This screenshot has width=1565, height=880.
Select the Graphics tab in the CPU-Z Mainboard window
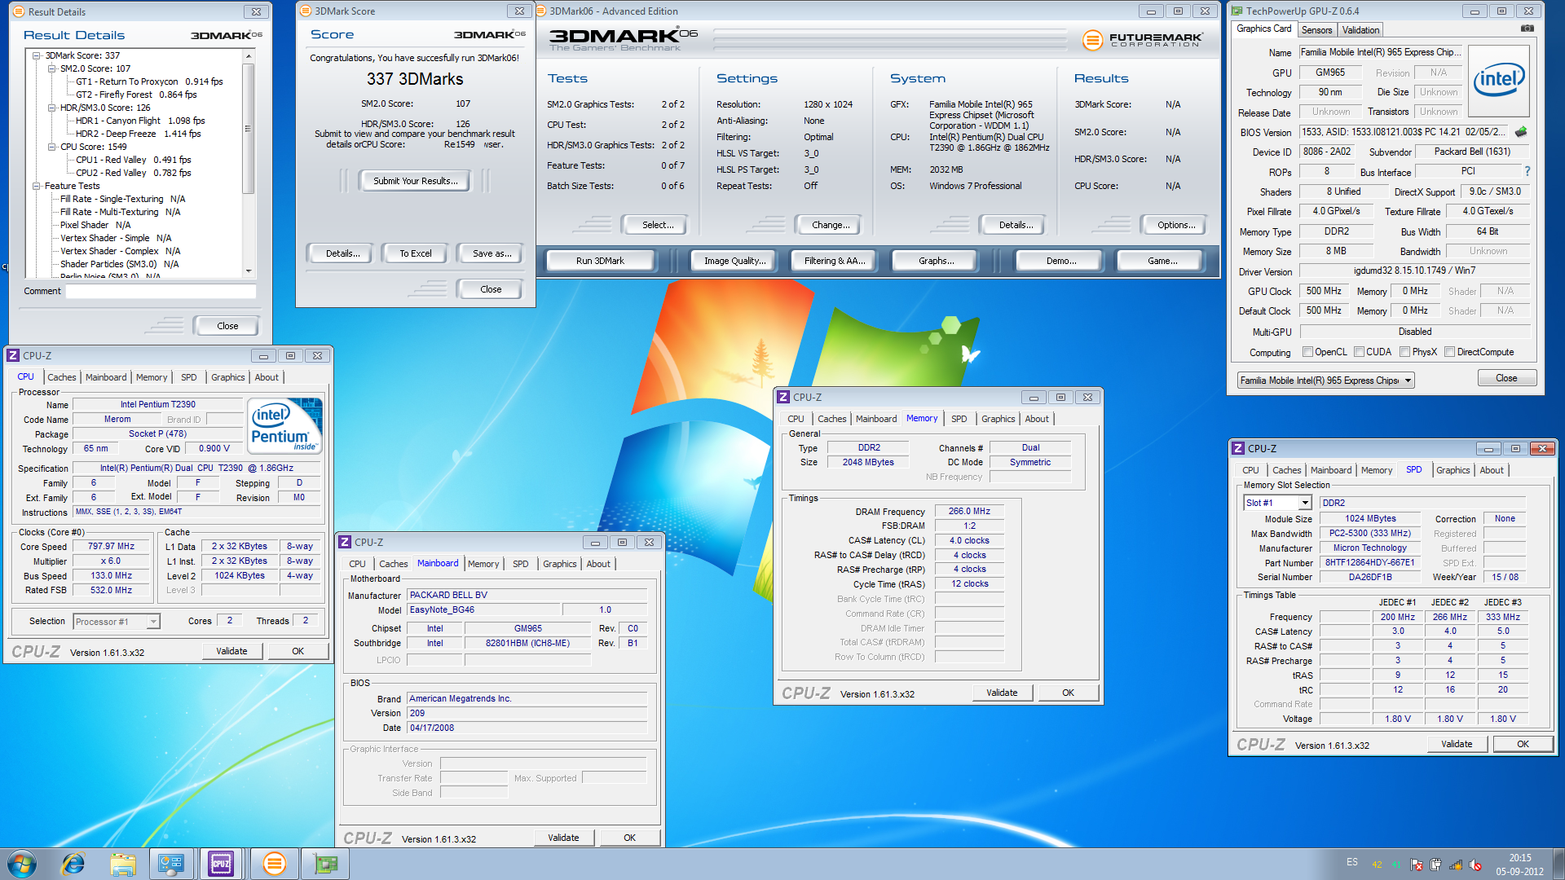[560, 564]
